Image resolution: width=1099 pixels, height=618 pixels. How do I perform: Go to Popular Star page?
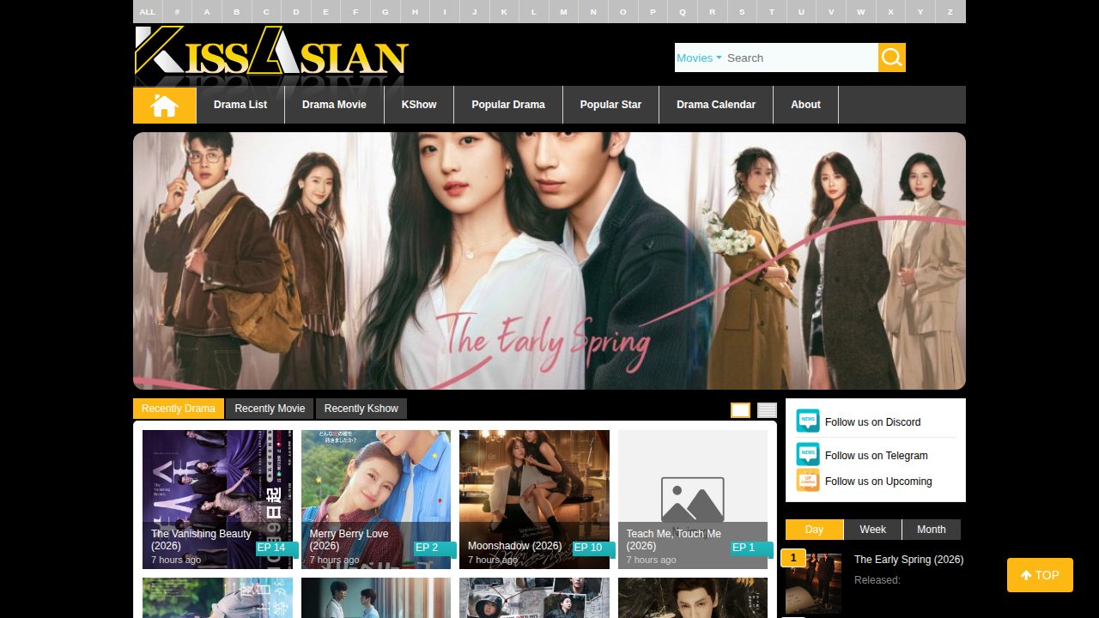pyautogui.click(x=610, y=105)
